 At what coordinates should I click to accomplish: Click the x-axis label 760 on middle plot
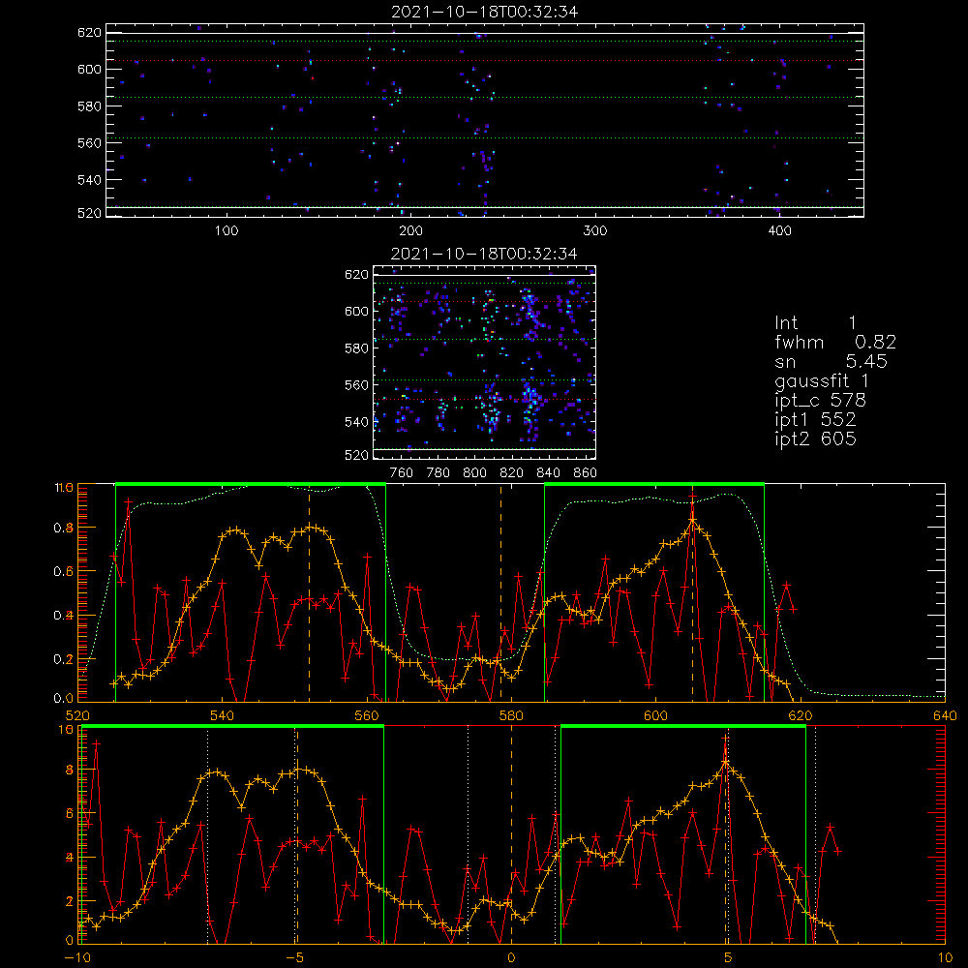pos(402,473)
